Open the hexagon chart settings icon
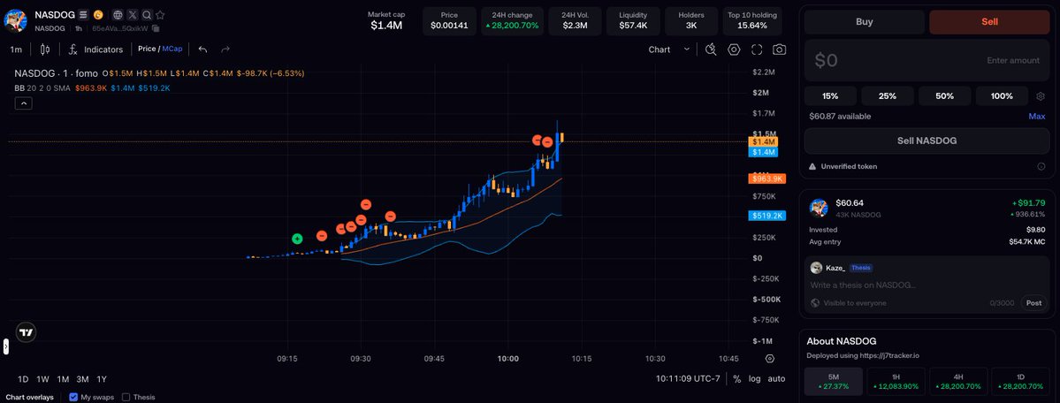The height and width of the screenshot is (403, 1060). (x=734, y=49)
